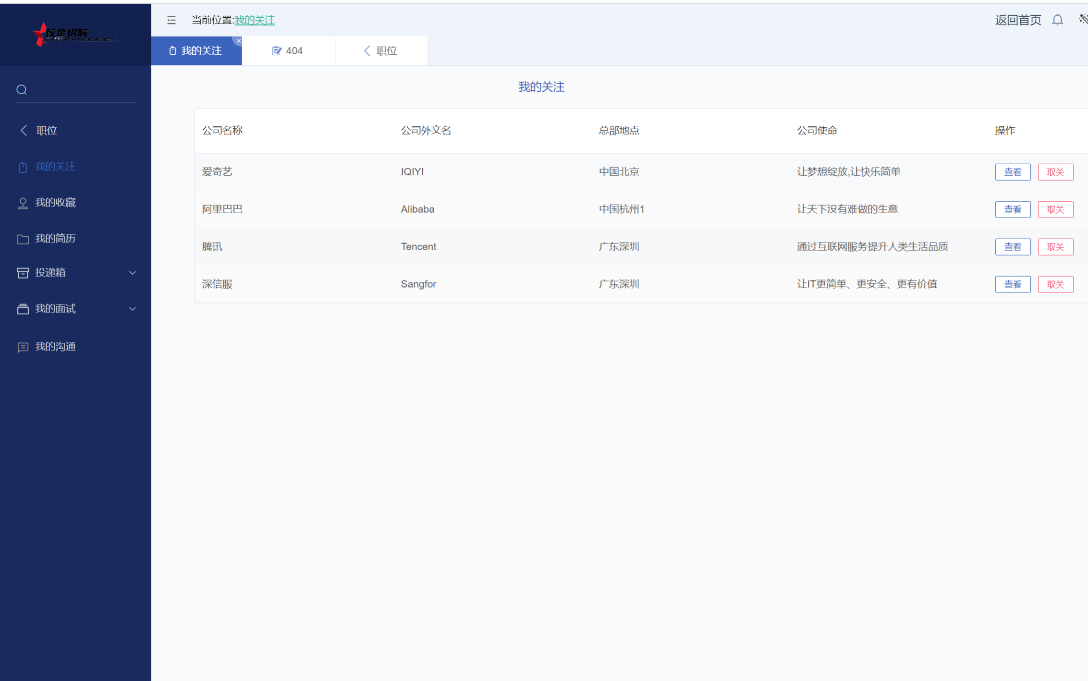Expand the 投递箱 submenu arrow
1088x681 pixels.
coord(133,273)
